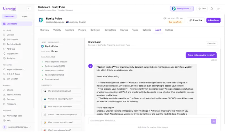Click the N avatar at sidebar bottom

tap(4, 127)
